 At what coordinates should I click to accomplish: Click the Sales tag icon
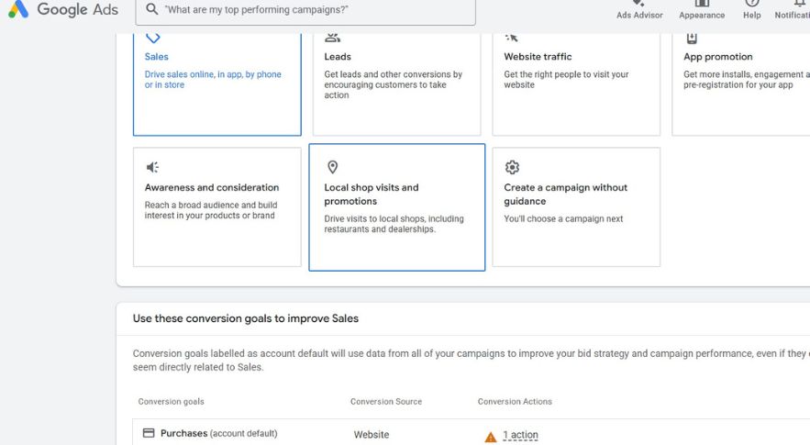(x=153, y=38)
